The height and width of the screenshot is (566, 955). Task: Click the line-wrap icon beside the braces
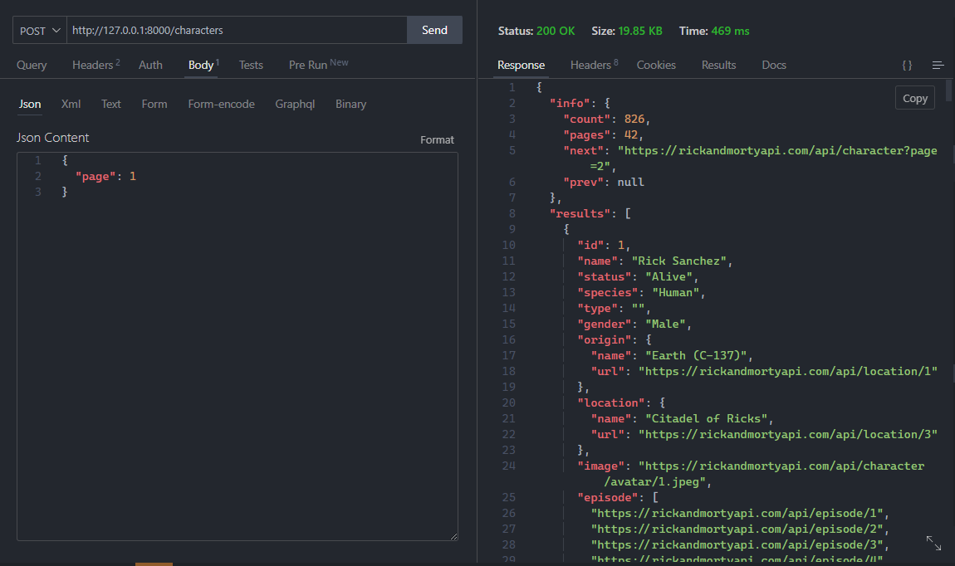point(938,65)
